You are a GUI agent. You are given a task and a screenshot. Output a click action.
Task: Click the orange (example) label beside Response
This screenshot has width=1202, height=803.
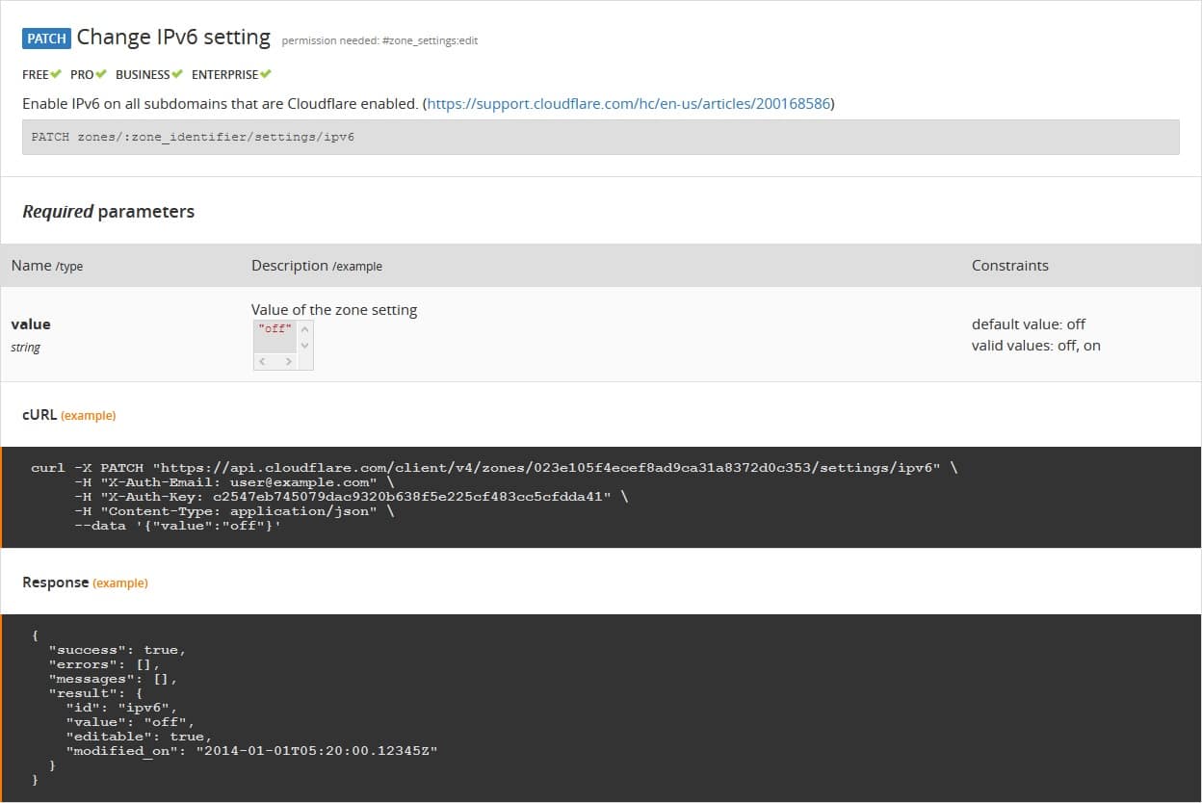120,583
